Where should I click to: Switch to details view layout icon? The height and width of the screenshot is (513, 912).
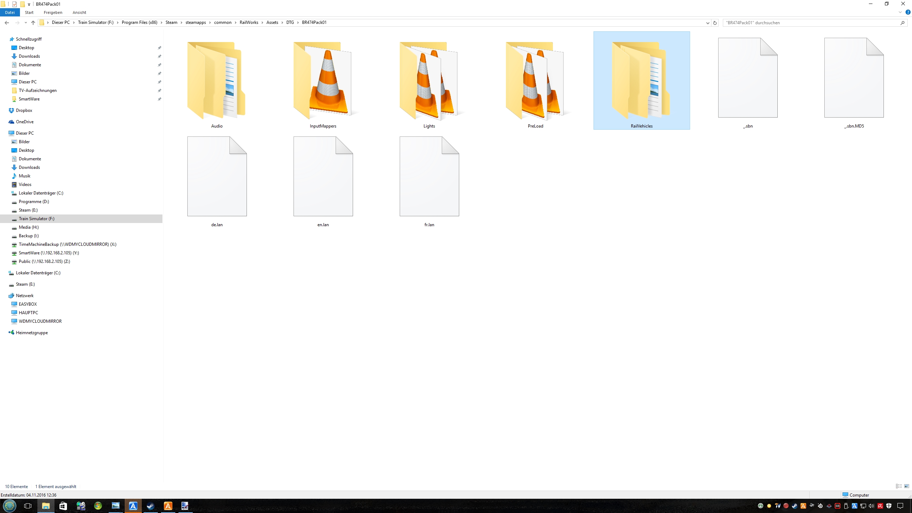898,486
